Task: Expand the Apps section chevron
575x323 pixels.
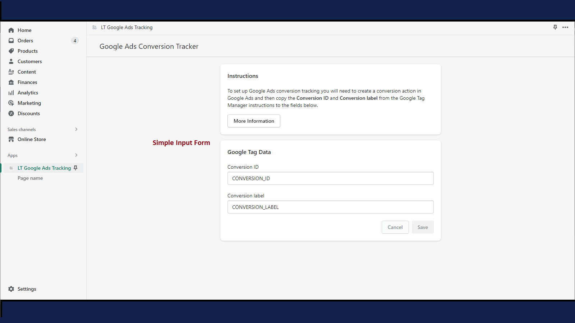Action: [x=76, y=155]
